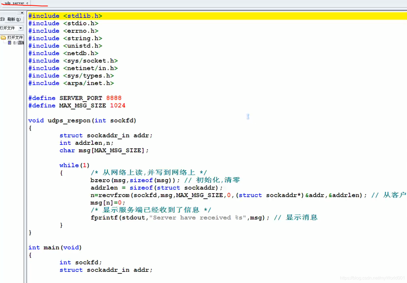
Task: Select the 打开文件 tree node label
Action: tap(15, 37)
